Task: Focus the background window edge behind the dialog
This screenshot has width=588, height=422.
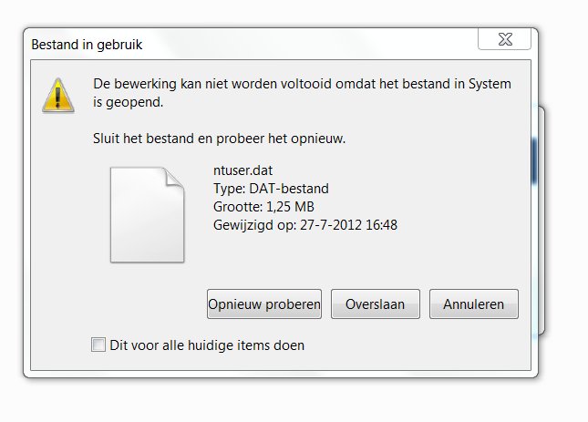Action: click(542, 221)
